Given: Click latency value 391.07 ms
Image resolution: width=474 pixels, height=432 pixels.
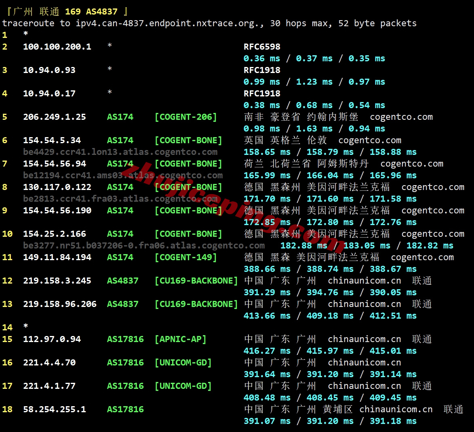Looking at the screenshot, I should click(x=267, y=421).
